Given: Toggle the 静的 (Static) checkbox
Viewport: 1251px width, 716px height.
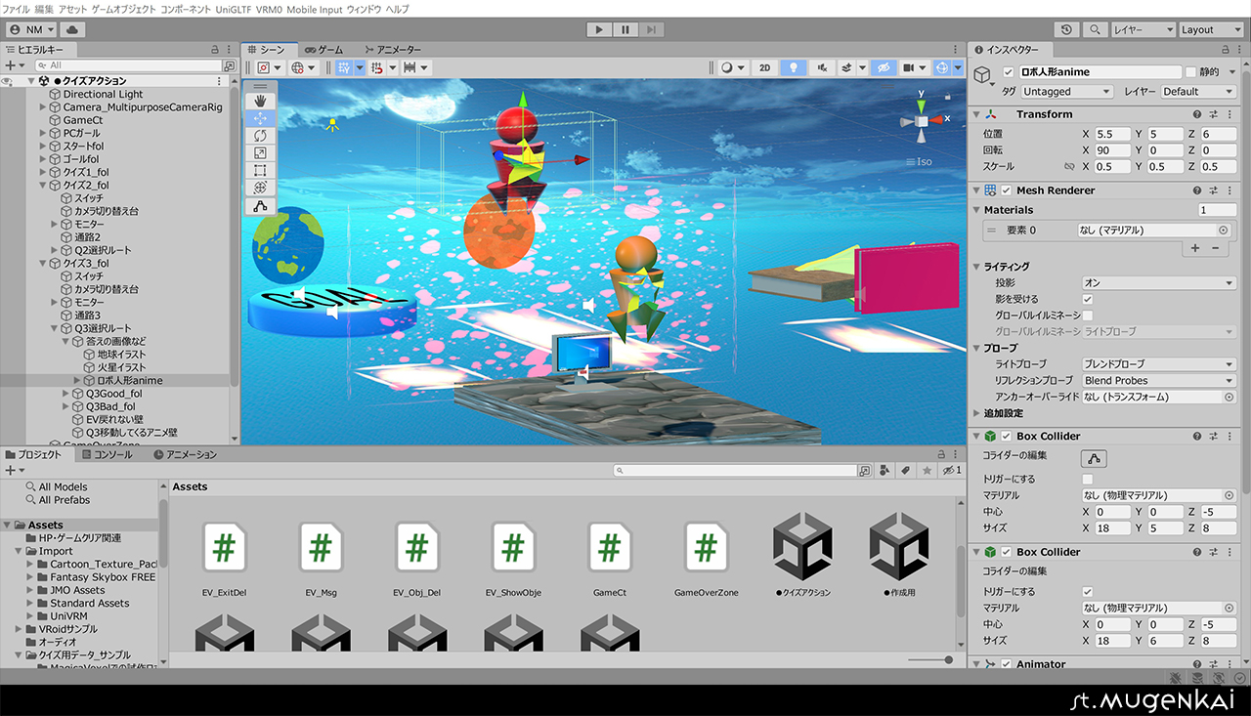Looking at the screenshot, I should pos(1190,72).
